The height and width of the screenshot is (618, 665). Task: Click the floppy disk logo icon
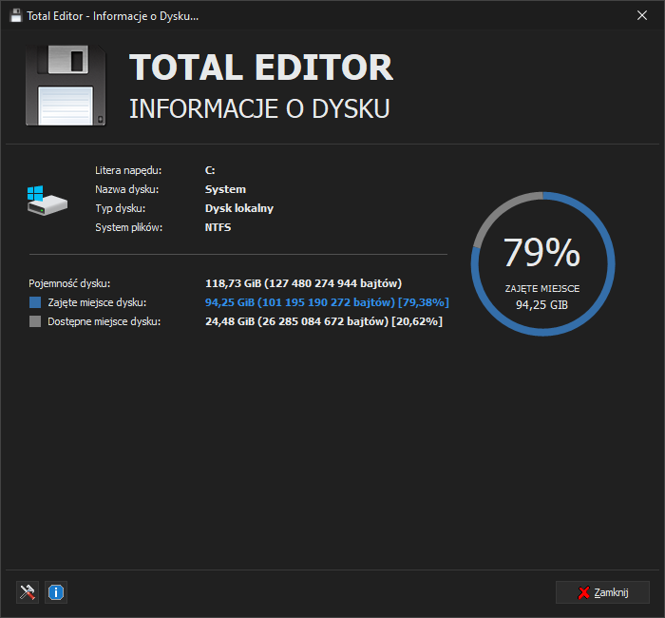(66, 86)
